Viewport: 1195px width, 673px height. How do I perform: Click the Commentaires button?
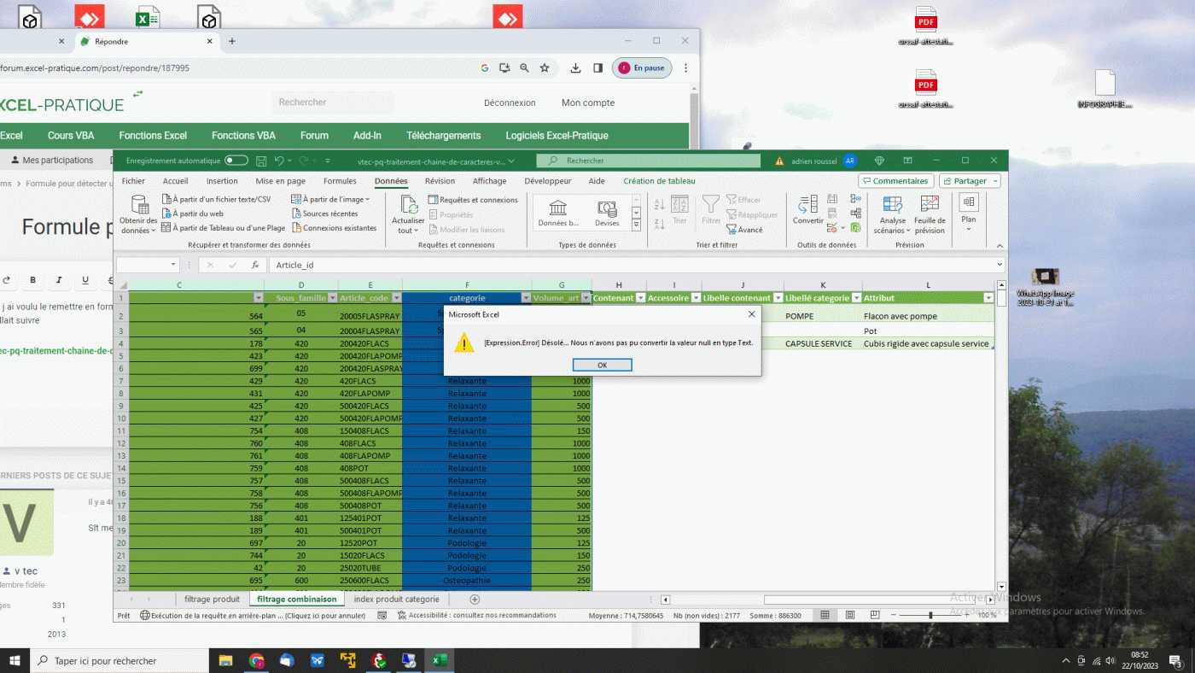895,181
